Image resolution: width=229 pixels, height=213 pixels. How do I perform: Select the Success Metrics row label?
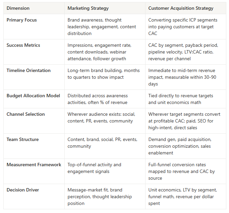pos(23,45)
